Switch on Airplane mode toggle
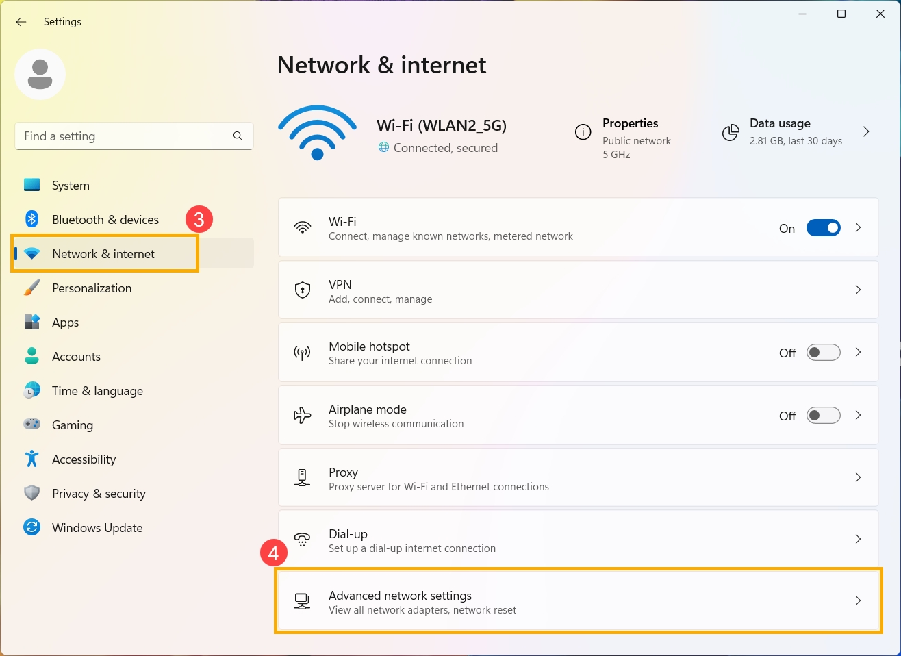This screenshot has width=901, height=656. click(823, 415)
